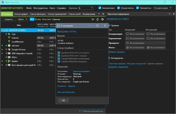Click NetLimiter logo icon in main title bar
Viewport: 176px width, 114px height.
click(3, 2)
